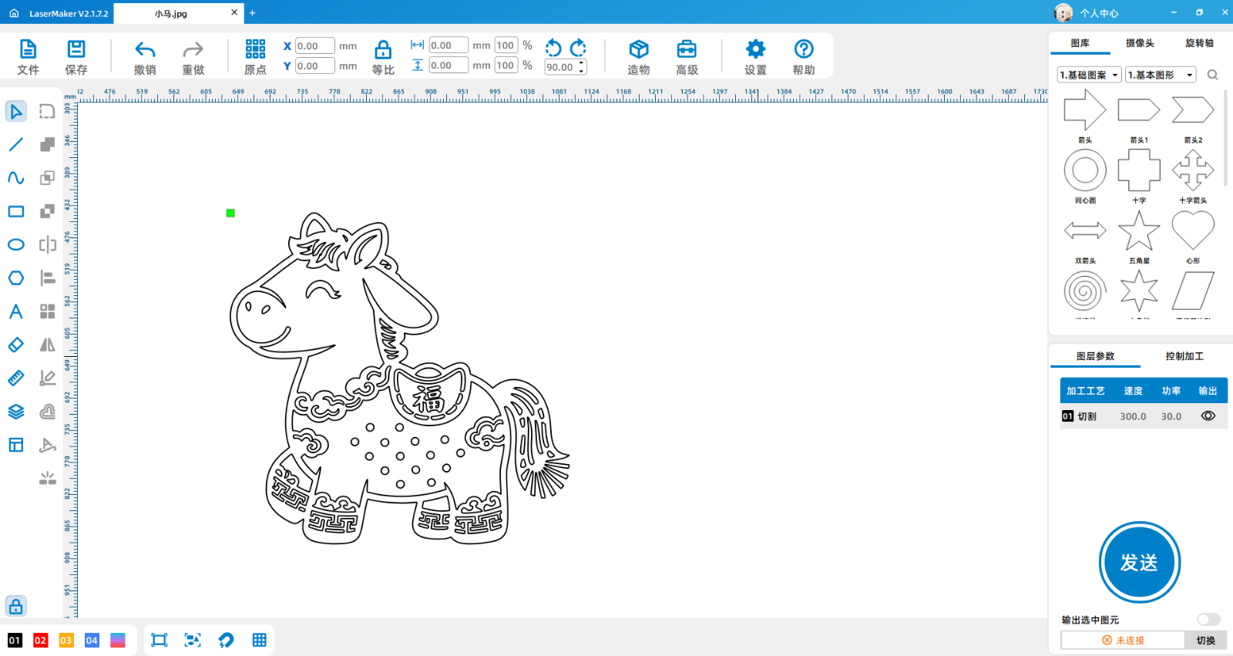
Task: Switch to the 摄像头 tab
Action: (x=1139, y=43)
